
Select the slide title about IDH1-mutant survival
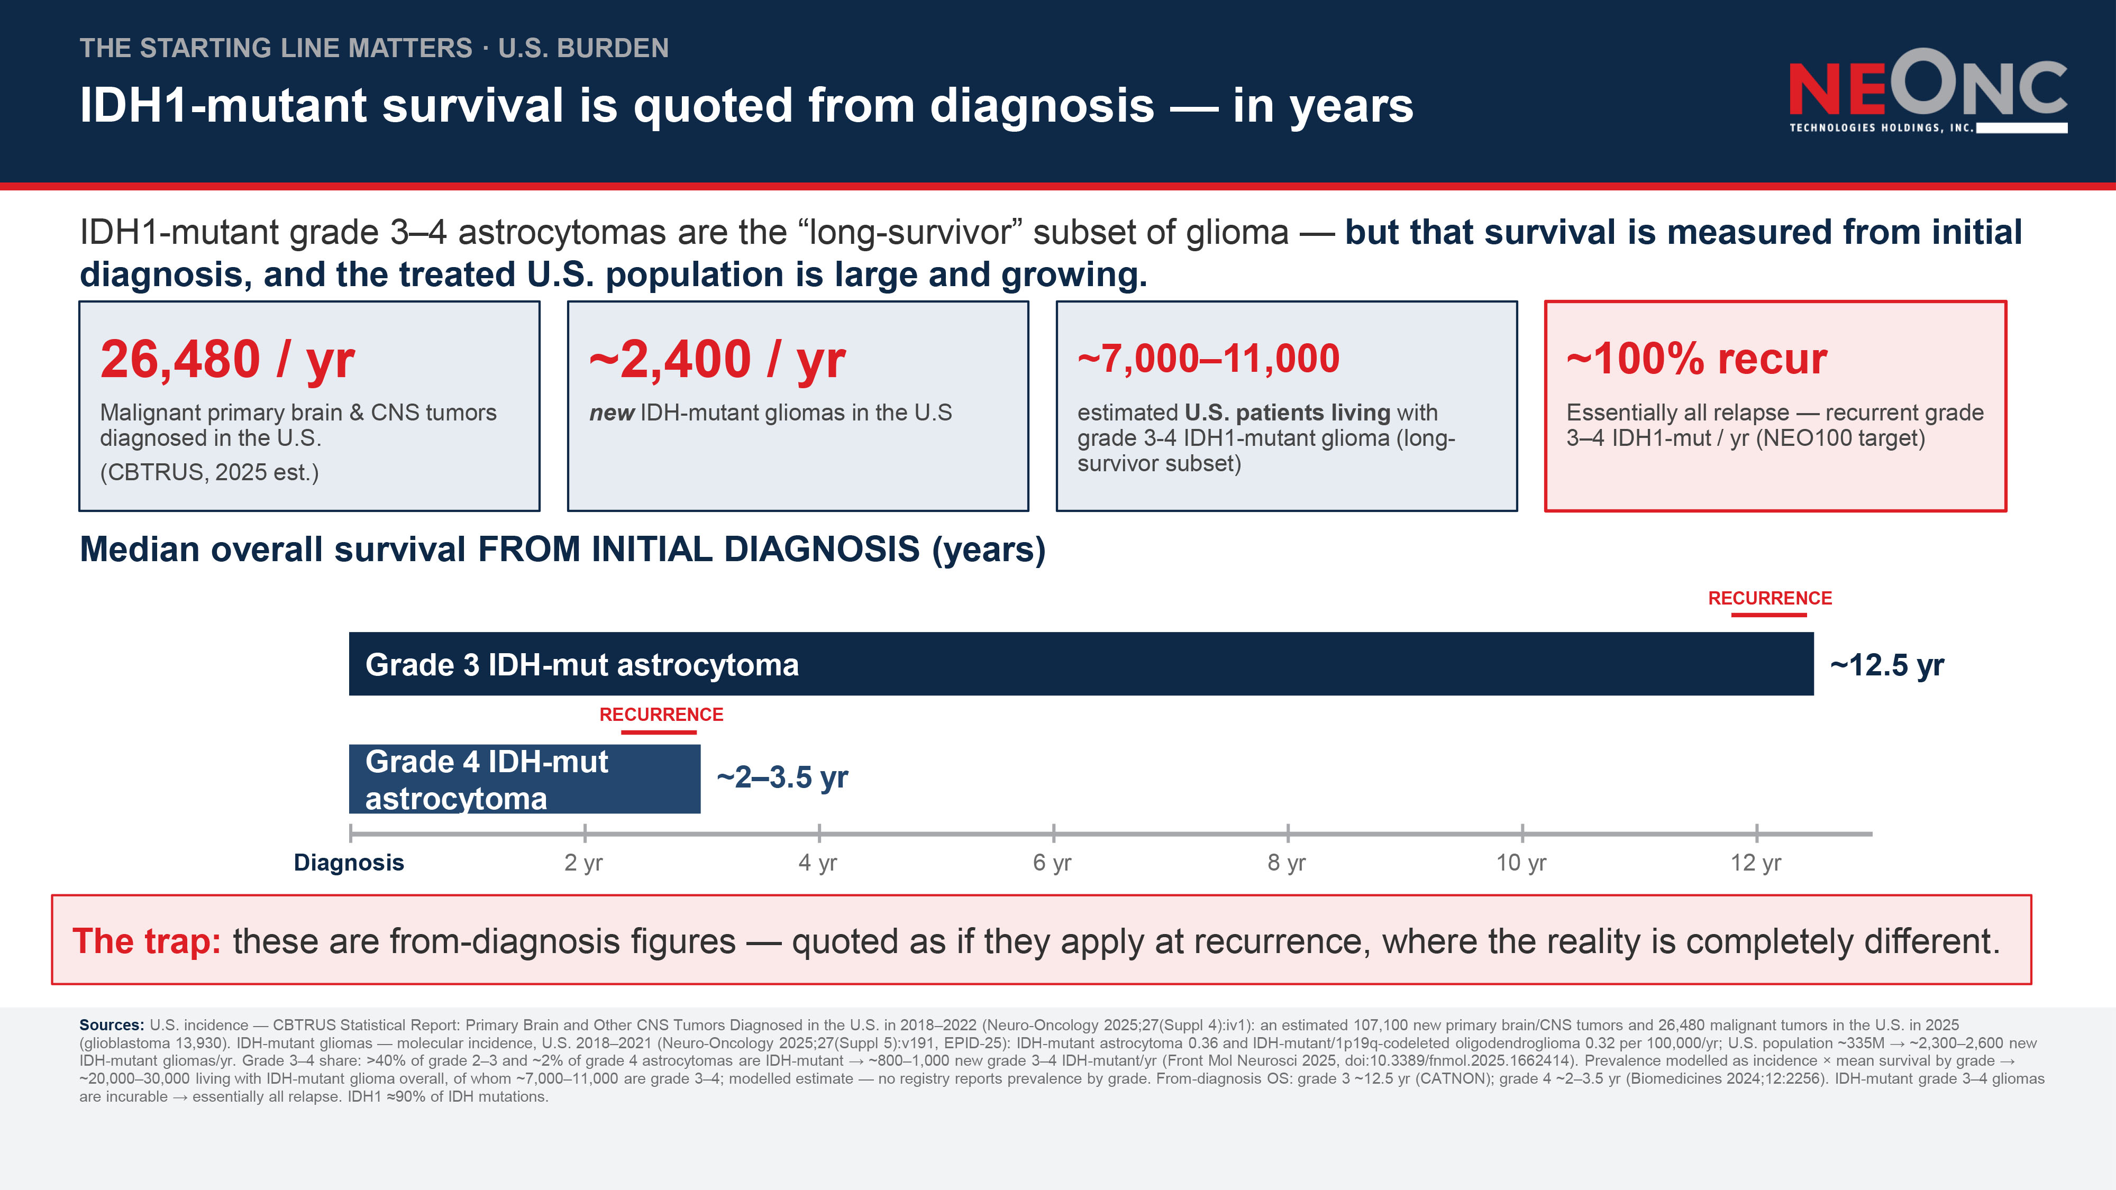point(746,106)
